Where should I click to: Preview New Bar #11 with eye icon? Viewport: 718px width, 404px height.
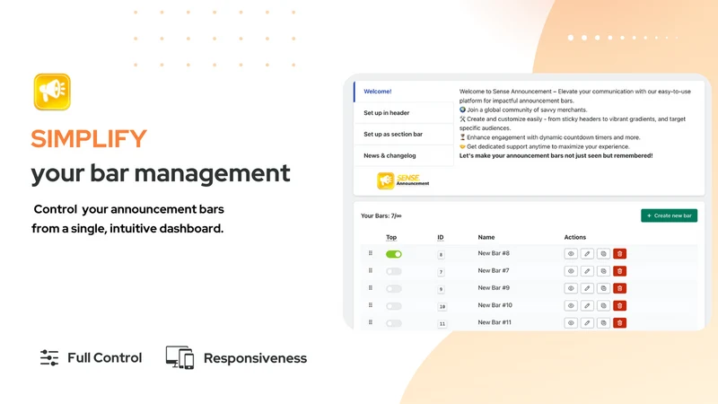click(571, 323)
